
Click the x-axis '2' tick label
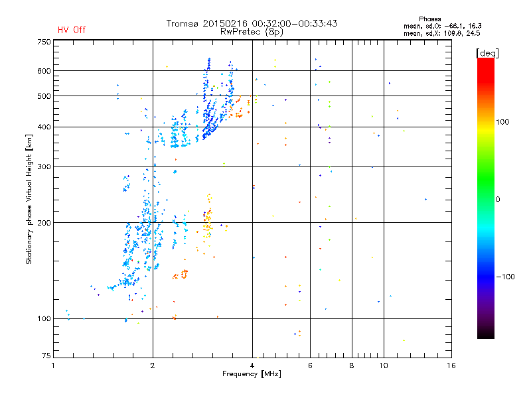tap(153, 365)
